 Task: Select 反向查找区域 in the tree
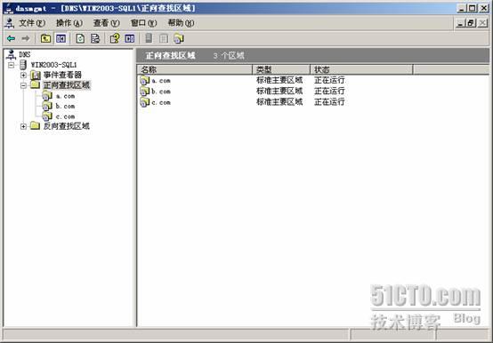(x=67, y=126)
